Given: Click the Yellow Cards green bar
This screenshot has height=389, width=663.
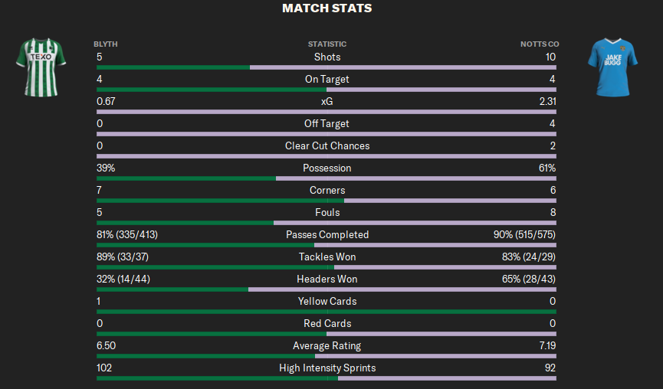Looking at the screenshot, I should point(327,312).
